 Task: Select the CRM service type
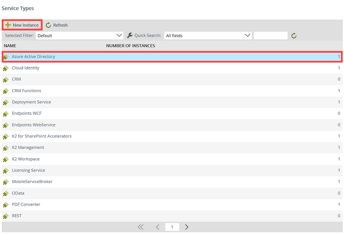[x=172, y=79]
